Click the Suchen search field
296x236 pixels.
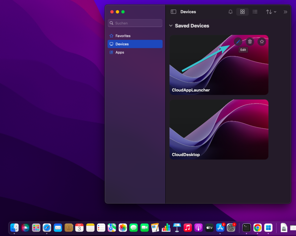(x=135, y=23)
